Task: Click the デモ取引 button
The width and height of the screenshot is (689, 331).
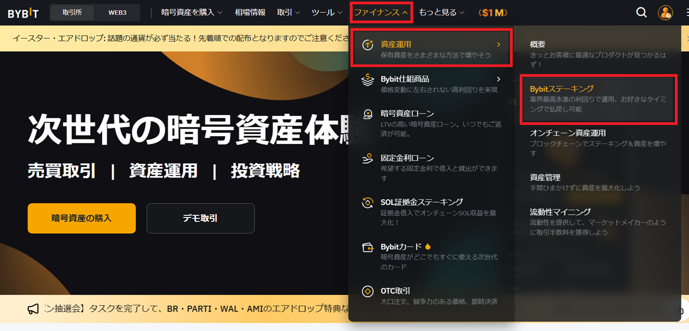Action: pos(200,218)
